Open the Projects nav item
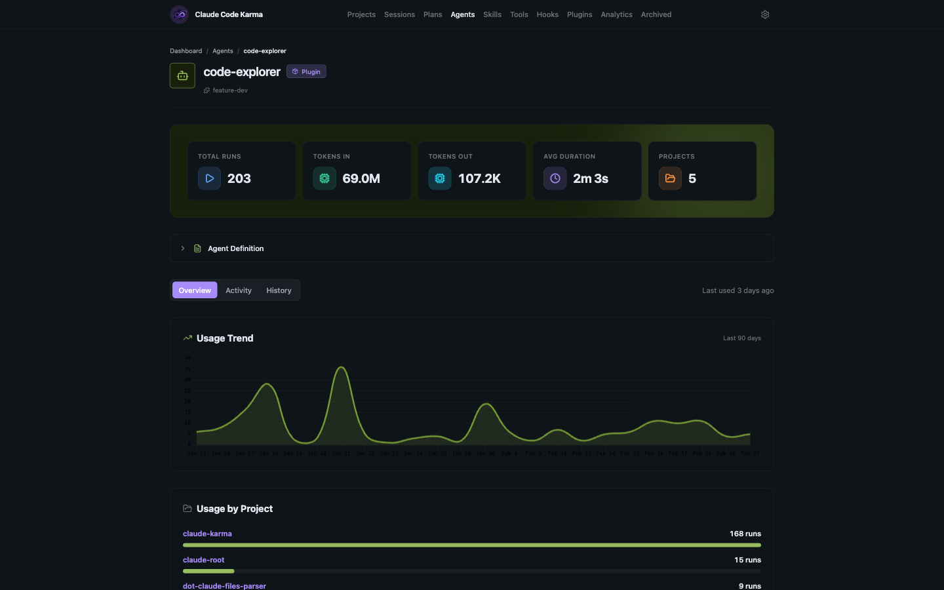The width and height of the screenshot is (944, 590). point(361,14)
